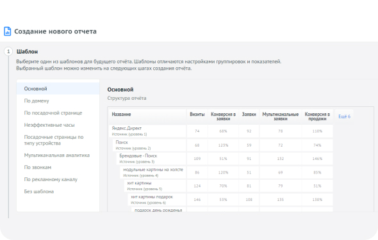Select the модульные картины на холсте row
This screenshot has height=240, width=378.
(153, 172)
